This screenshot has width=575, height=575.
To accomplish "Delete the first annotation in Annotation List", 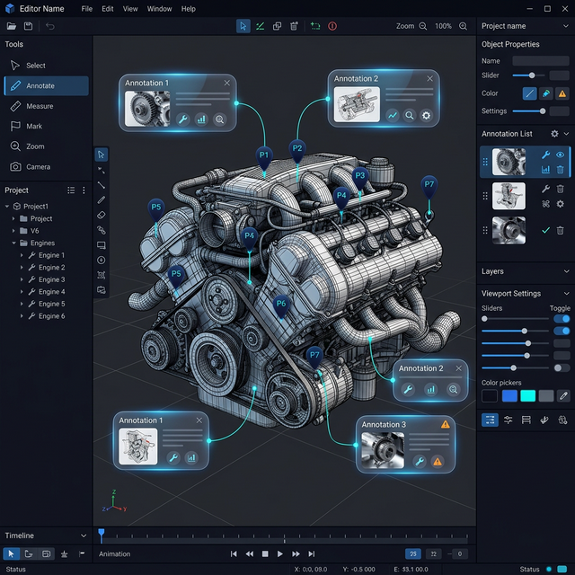I will pyautogui.click(x=560, y=169).
